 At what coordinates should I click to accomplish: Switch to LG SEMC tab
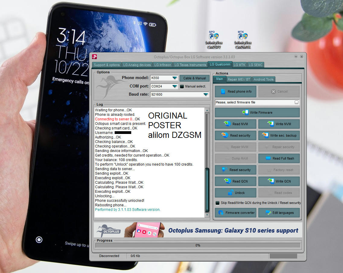point(256,65)
